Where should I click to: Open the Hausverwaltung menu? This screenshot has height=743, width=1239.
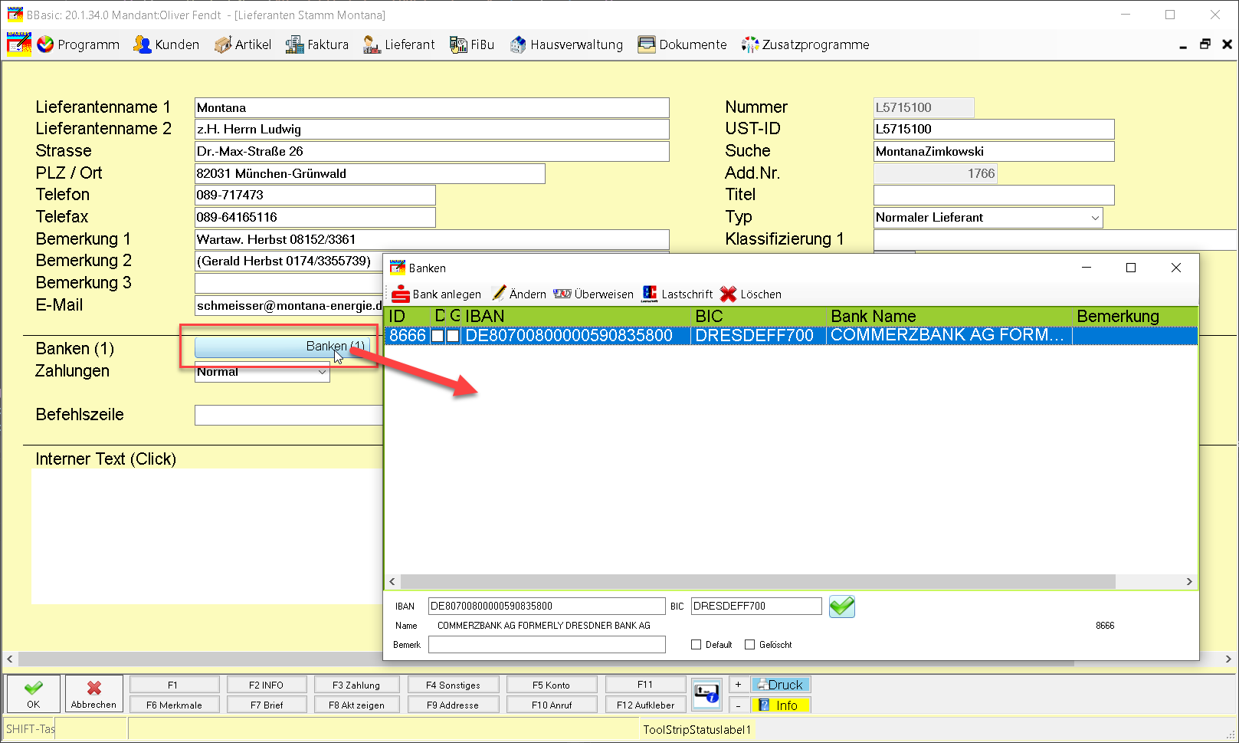point(566,44)
